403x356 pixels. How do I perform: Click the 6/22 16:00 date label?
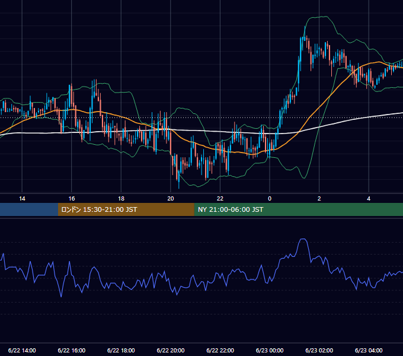pos(72,350)
